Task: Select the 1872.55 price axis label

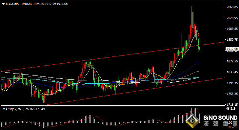Action: (x=232, y=61)
